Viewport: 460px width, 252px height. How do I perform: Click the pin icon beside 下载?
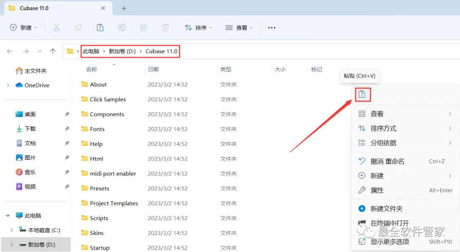click(67, 128)
